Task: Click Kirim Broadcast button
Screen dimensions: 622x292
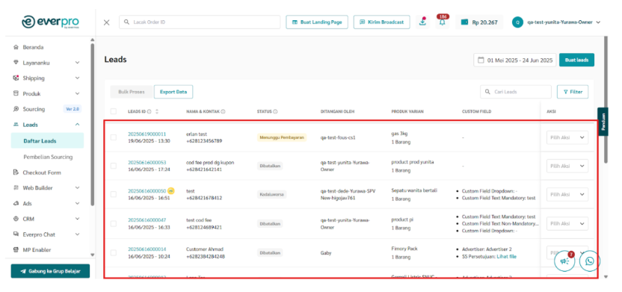Action: 381,22
